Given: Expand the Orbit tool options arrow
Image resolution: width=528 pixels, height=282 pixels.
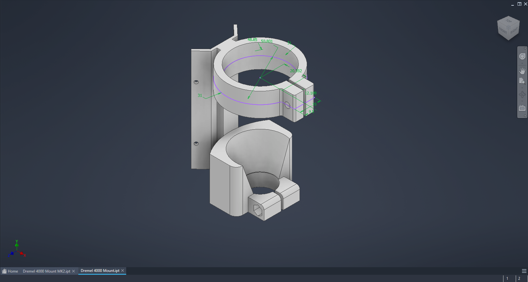Looking at the screenshot, I should (x=522, y=101).
